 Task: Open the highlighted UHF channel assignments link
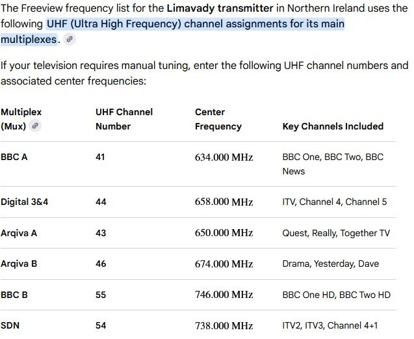(173, 31)
